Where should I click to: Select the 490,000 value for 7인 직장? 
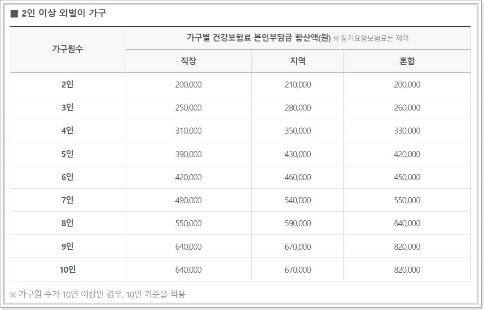point(187,200)
